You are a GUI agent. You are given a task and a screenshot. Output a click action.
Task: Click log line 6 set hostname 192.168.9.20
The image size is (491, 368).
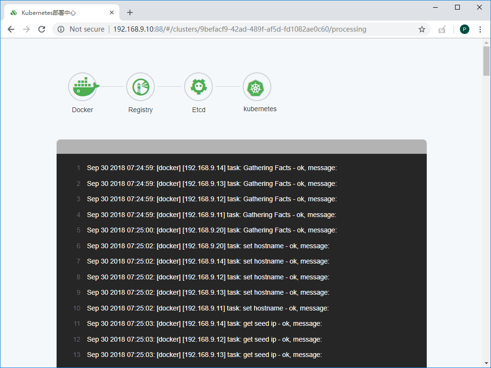208,246
